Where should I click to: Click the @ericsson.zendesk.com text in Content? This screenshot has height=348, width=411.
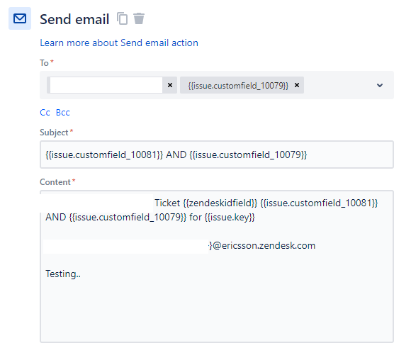click(x=264, y=246)
